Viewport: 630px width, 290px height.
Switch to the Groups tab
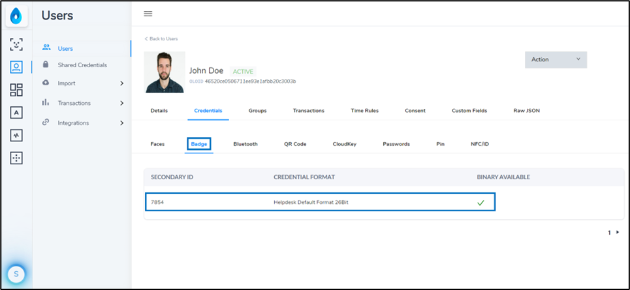257,111
